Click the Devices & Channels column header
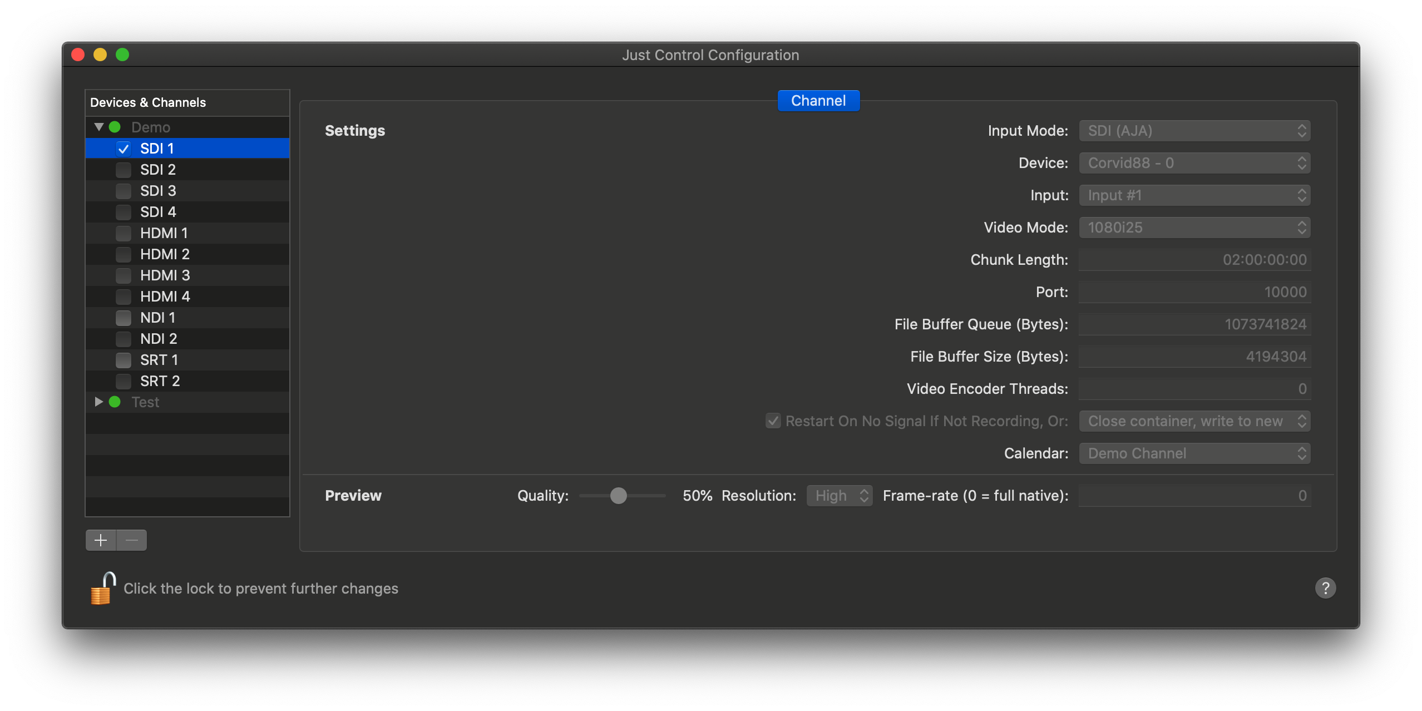 [187, 103]
